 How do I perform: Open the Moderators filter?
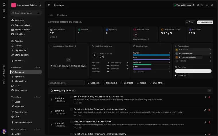click(110, 83)
